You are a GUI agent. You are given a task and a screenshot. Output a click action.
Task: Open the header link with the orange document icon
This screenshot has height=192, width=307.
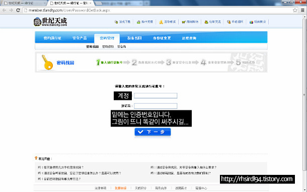pyautogui.click(x=235, y=22)
